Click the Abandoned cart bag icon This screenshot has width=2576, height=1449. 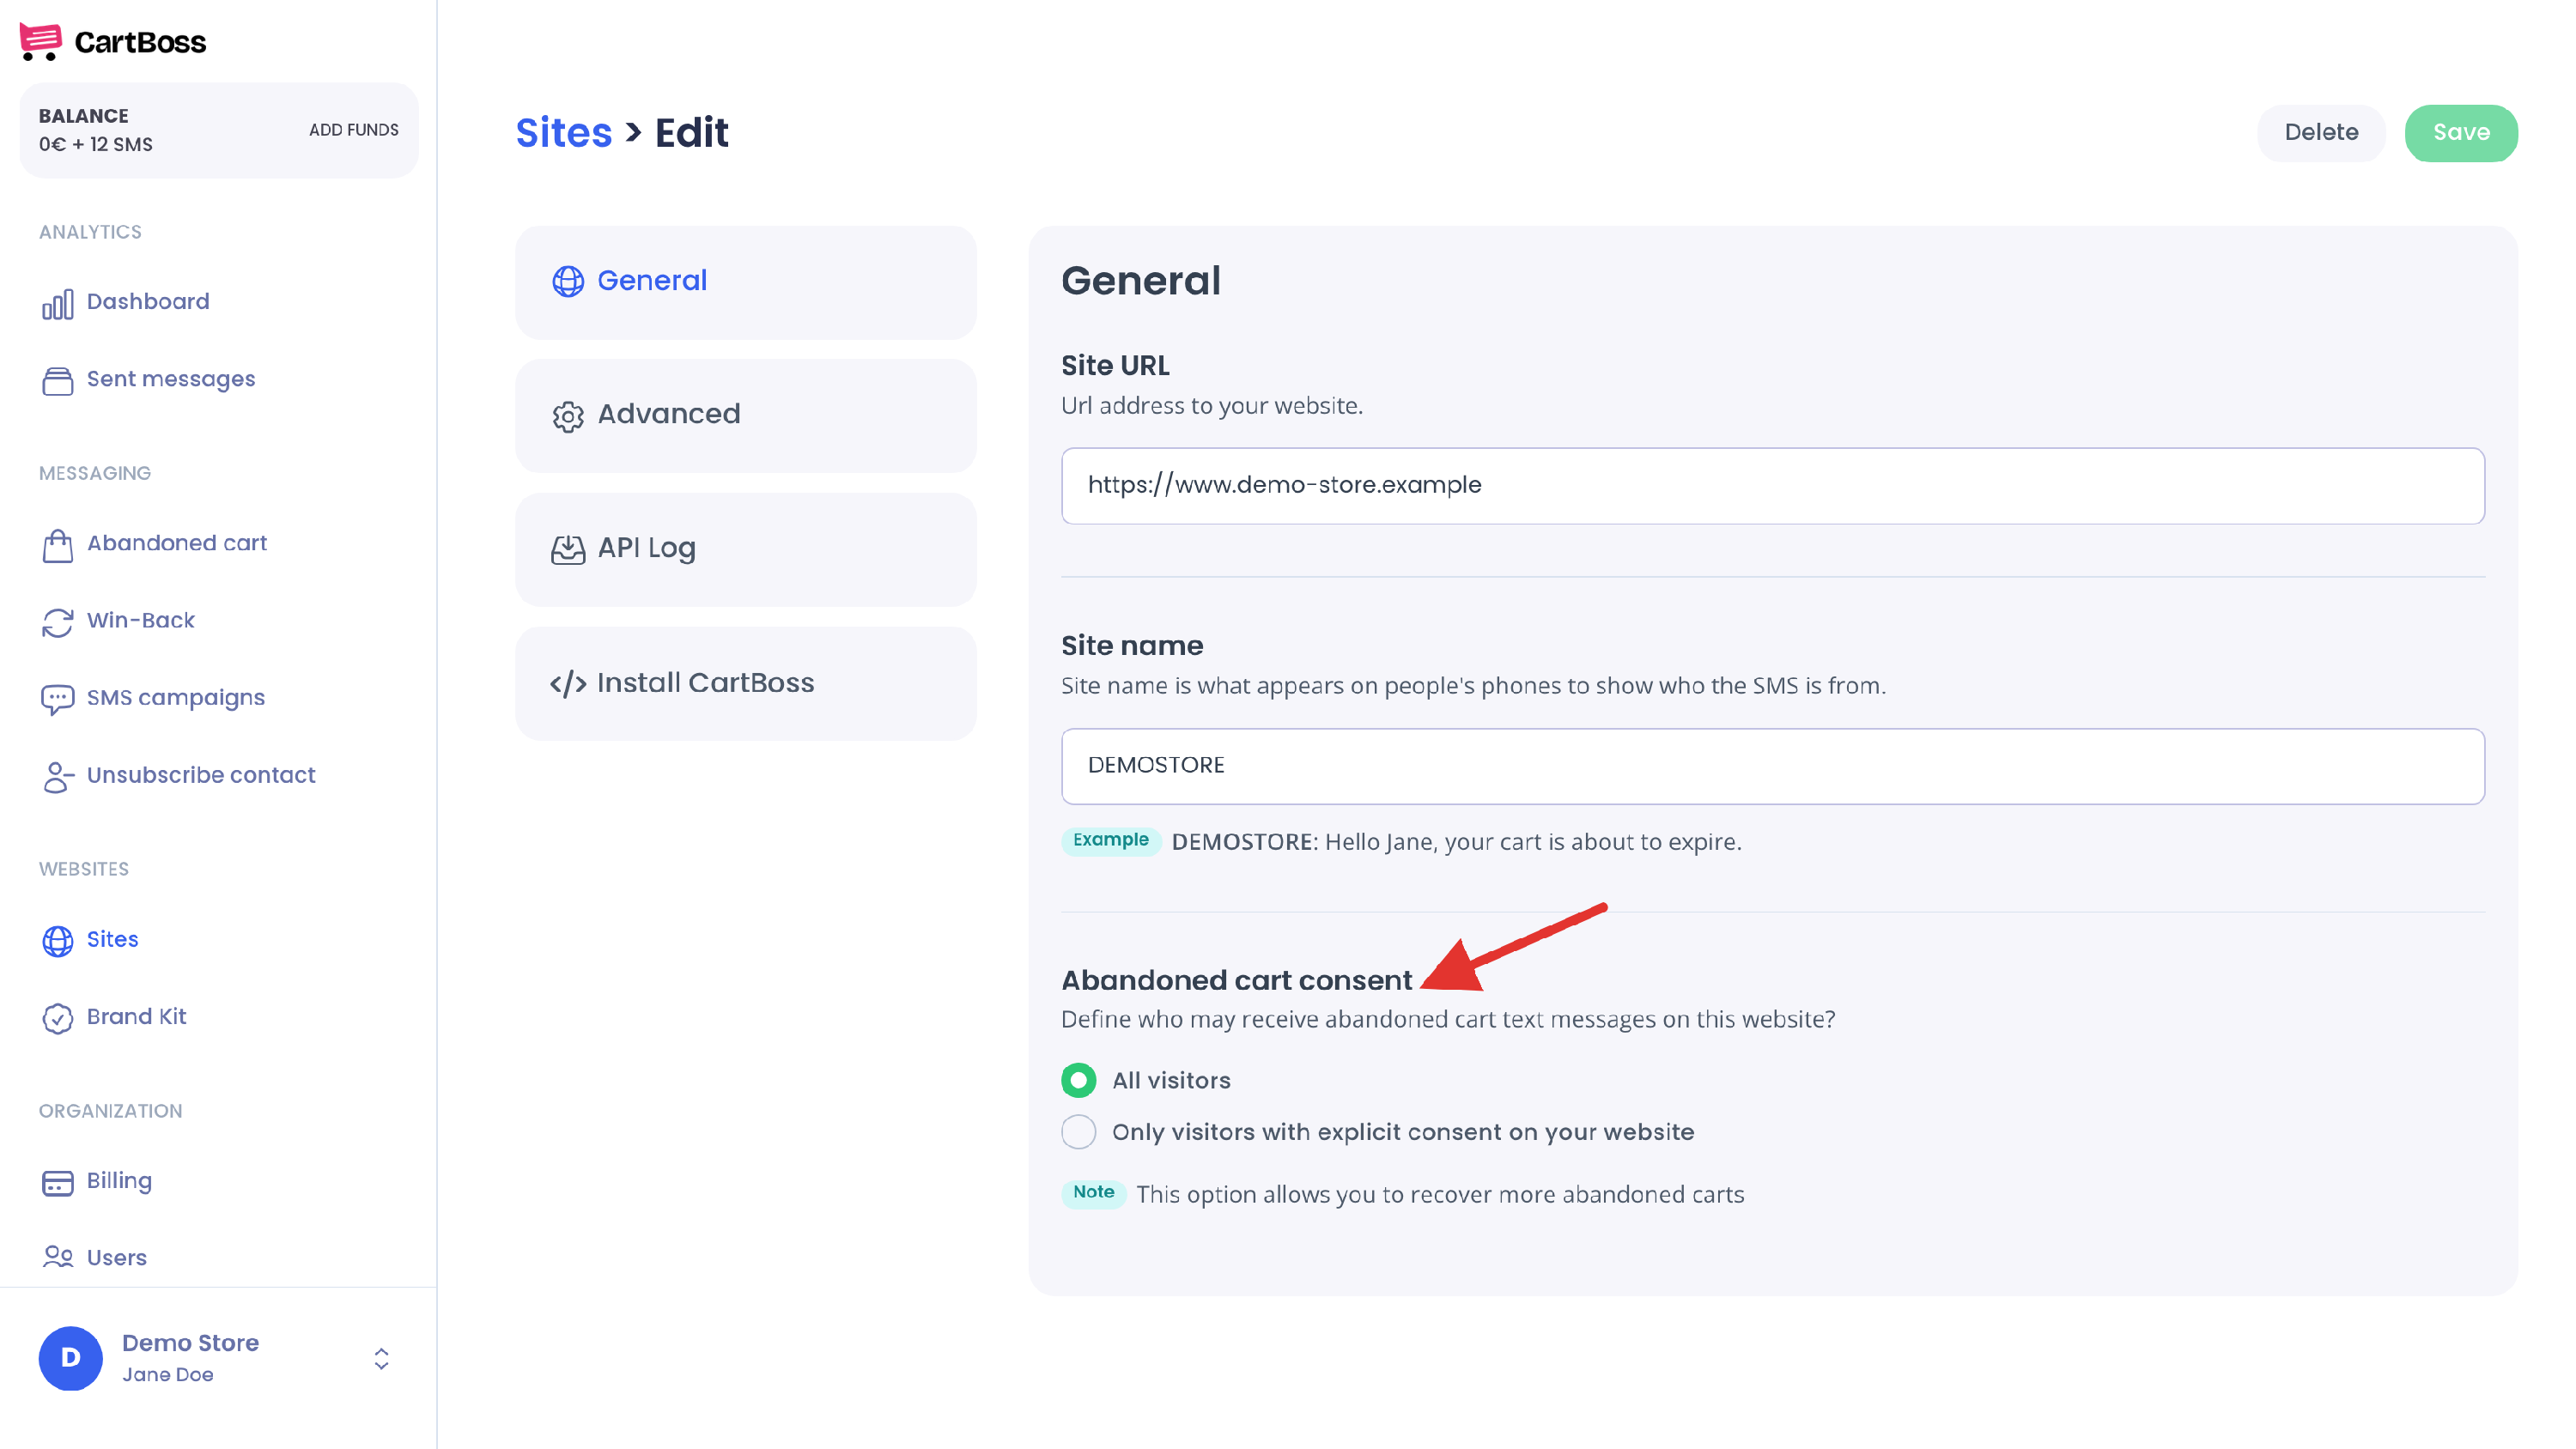point(57,545)
